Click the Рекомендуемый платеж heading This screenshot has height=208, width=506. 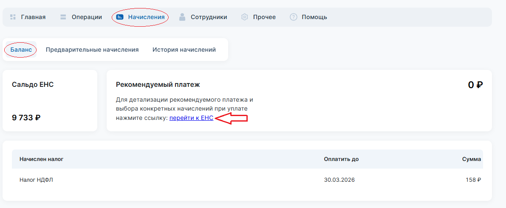click(158, 85)
